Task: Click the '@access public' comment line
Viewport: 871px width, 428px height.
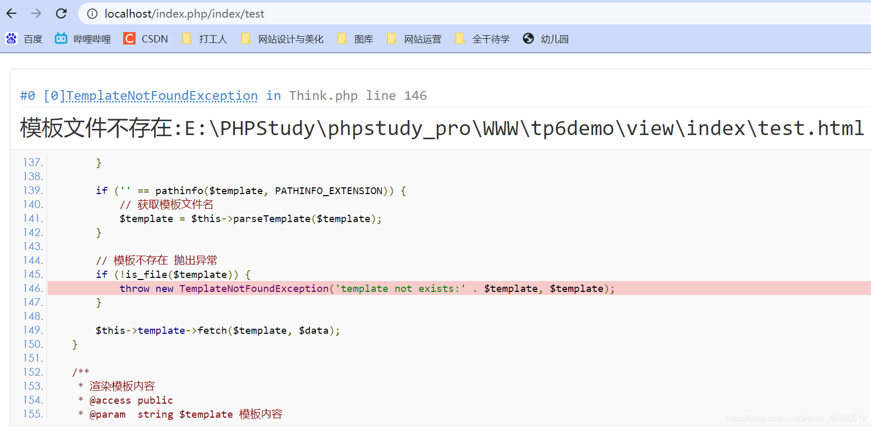Action: (125, 400)
